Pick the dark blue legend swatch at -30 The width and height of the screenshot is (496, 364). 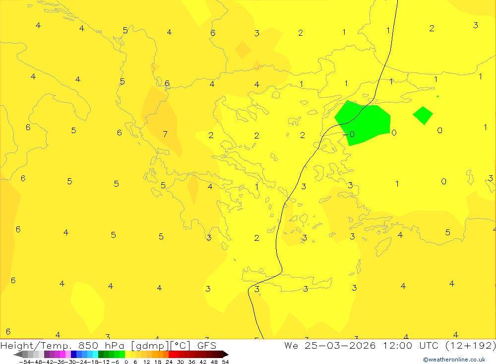(x=73, y=354)
